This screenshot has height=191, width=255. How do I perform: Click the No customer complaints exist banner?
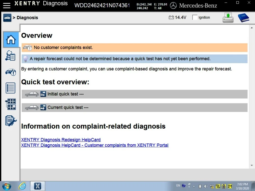click(134, 48)
